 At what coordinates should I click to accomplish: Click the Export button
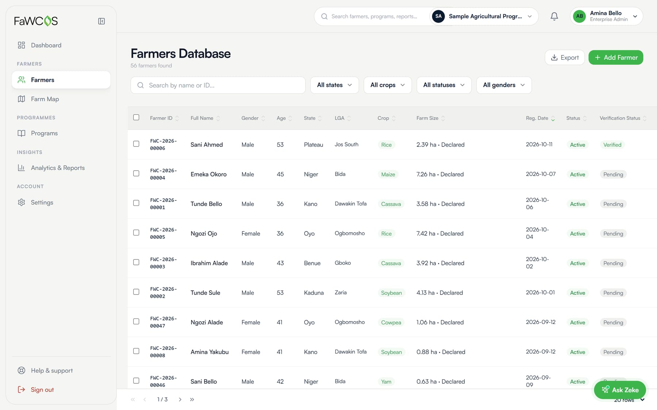tap(565, 58)
